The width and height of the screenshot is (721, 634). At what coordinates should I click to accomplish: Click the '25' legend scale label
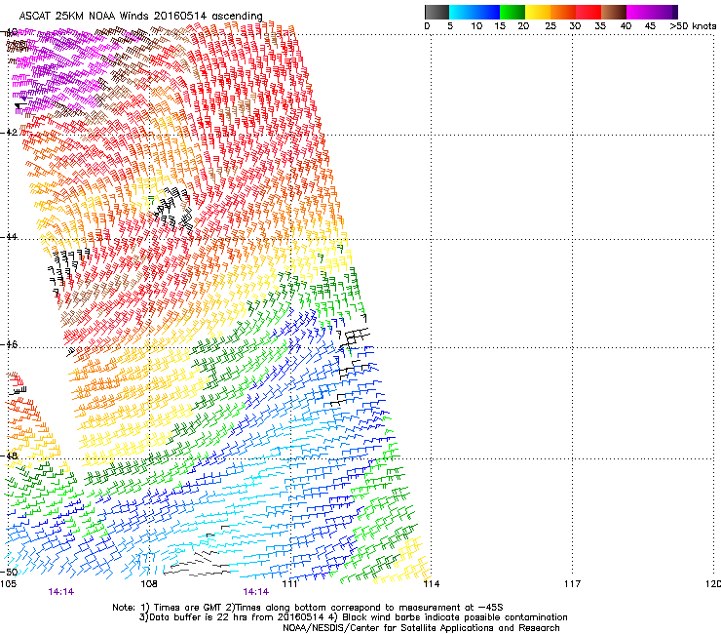[x=550, y=25]
